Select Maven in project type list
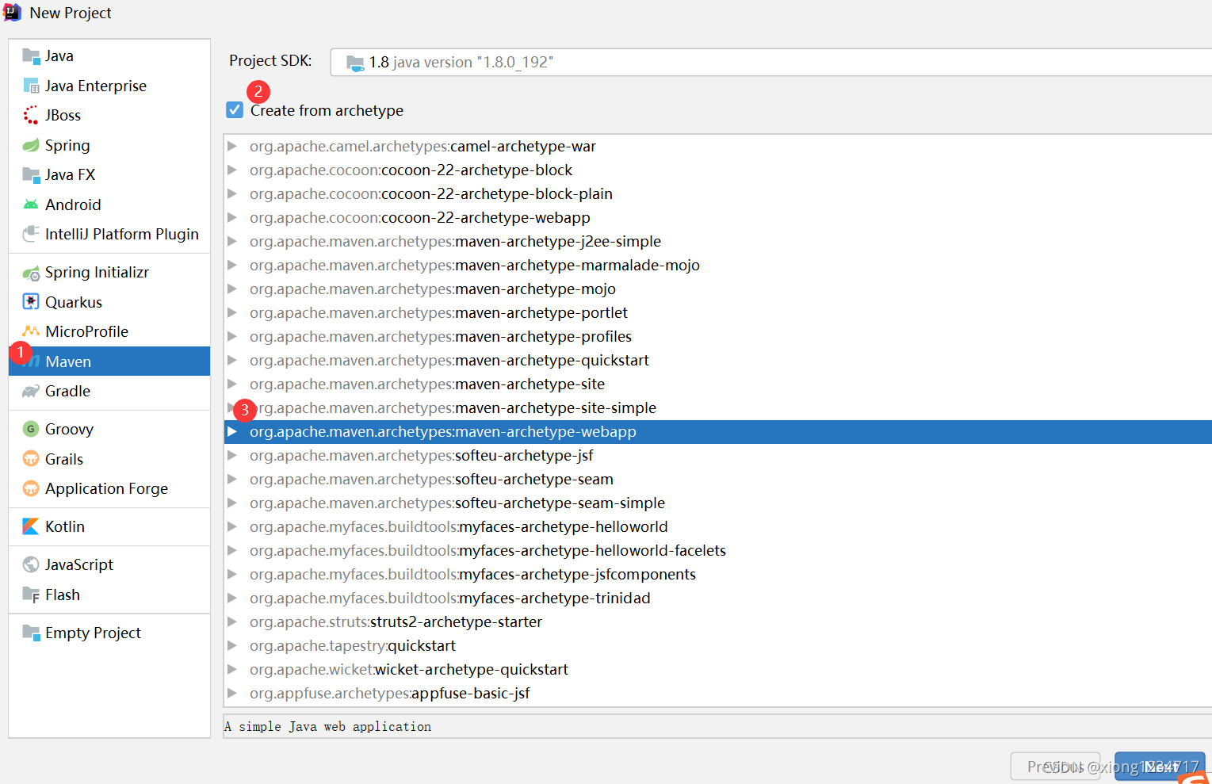1212x784 pixels. pos(109,361)
